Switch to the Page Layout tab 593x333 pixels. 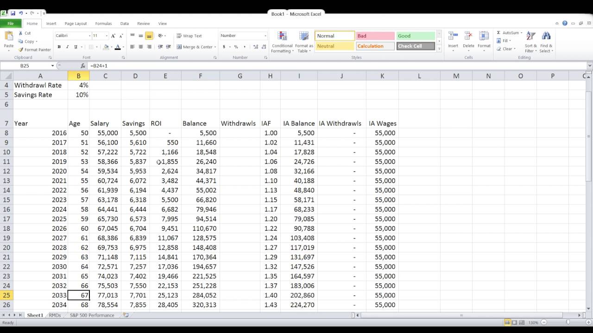(x=76, y=24)
